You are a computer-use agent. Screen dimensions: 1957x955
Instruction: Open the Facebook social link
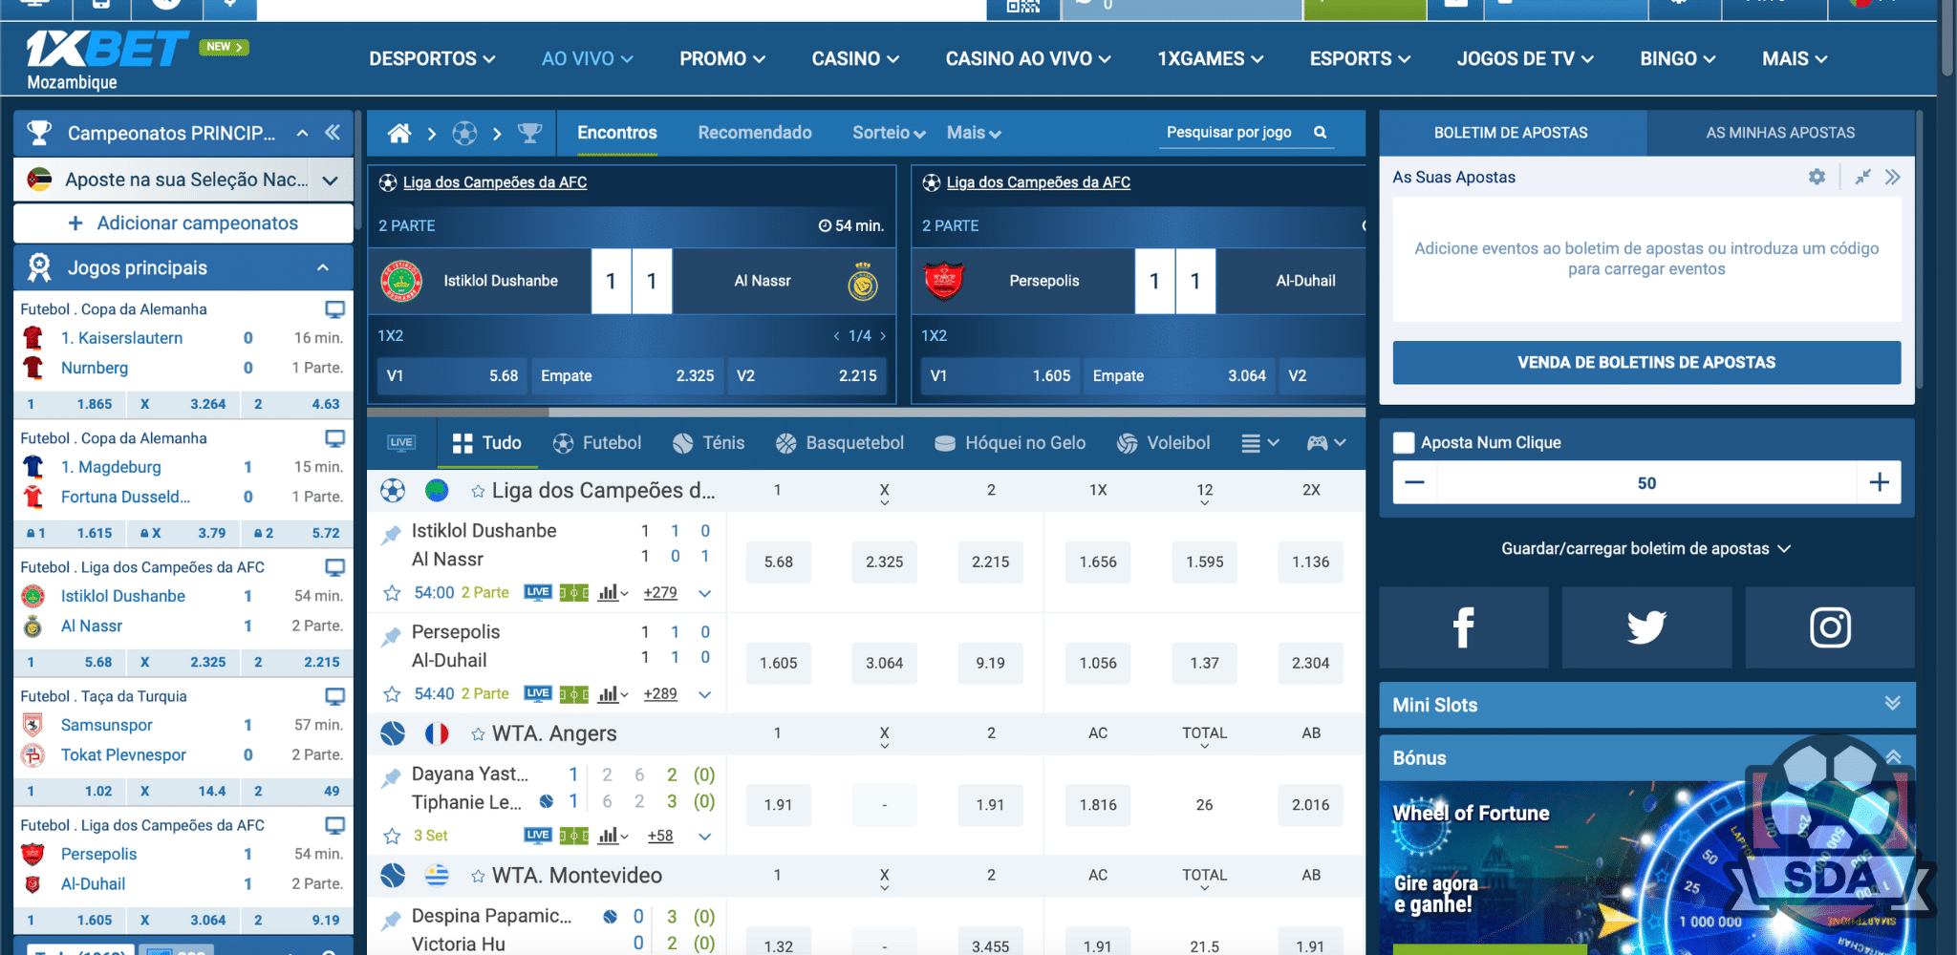[x=1463, y=627]
